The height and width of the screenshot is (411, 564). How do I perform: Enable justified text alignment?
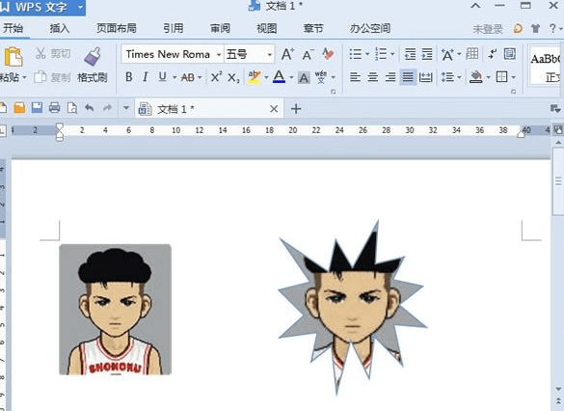click(x=408, y=77)
